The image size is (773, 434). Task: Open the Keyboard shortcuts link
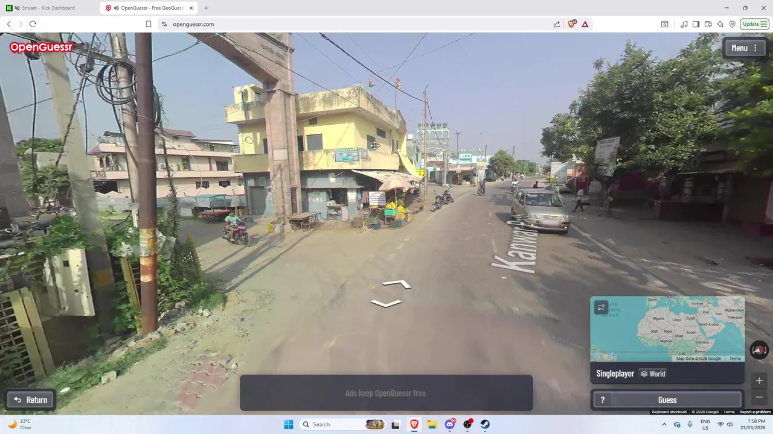[x=669, y=412]
